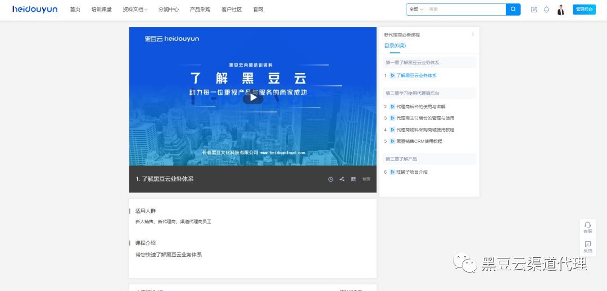Click the clock icon under the video

(330, 179)
